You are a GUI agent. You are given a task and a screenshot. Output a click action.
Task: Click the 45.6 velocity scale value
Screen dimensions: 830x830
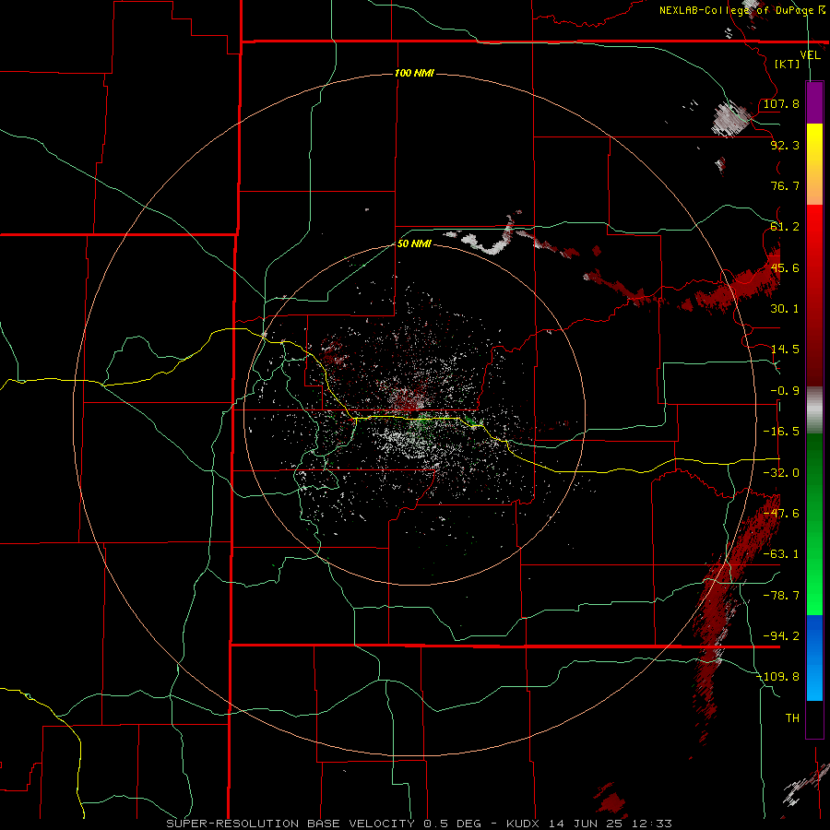pos(785,267)
